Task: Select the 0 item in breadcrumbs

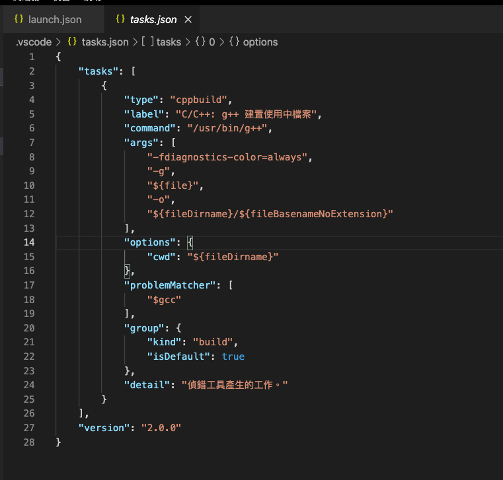Action: (212, 42)
